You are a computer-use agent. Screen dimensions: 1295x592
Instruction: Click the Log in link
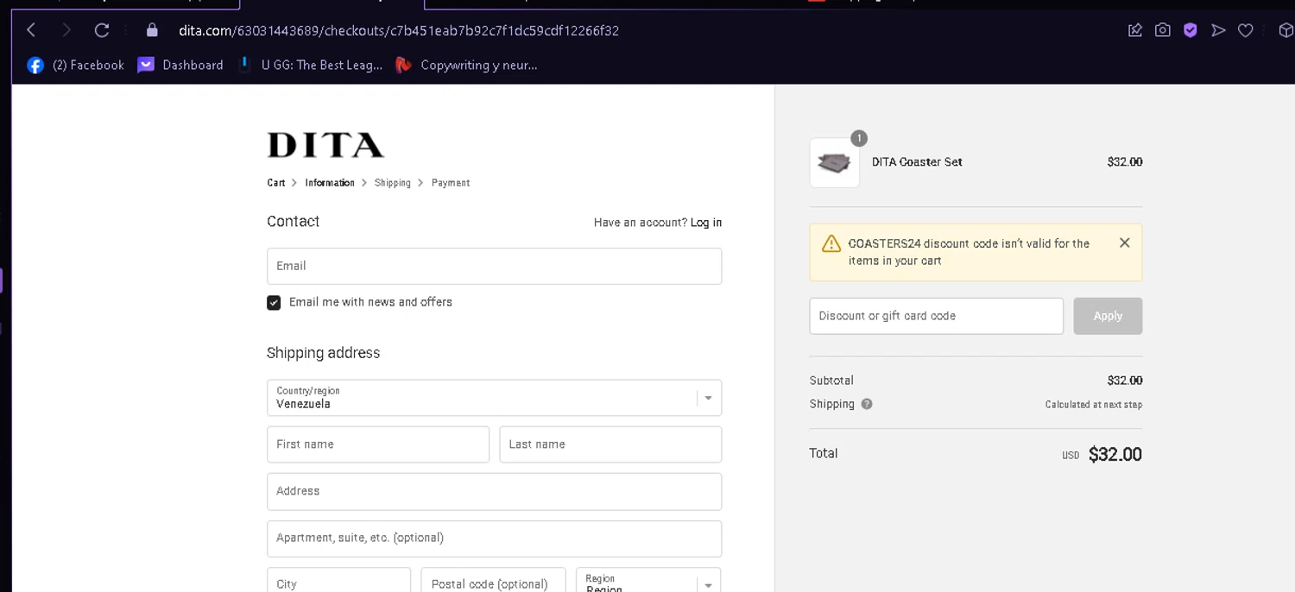pos(706,223)
